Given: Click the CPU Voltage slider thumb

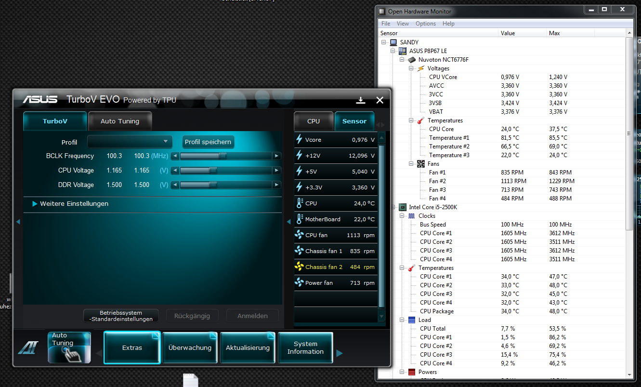Looking at the screenshot, I should 213,171.
